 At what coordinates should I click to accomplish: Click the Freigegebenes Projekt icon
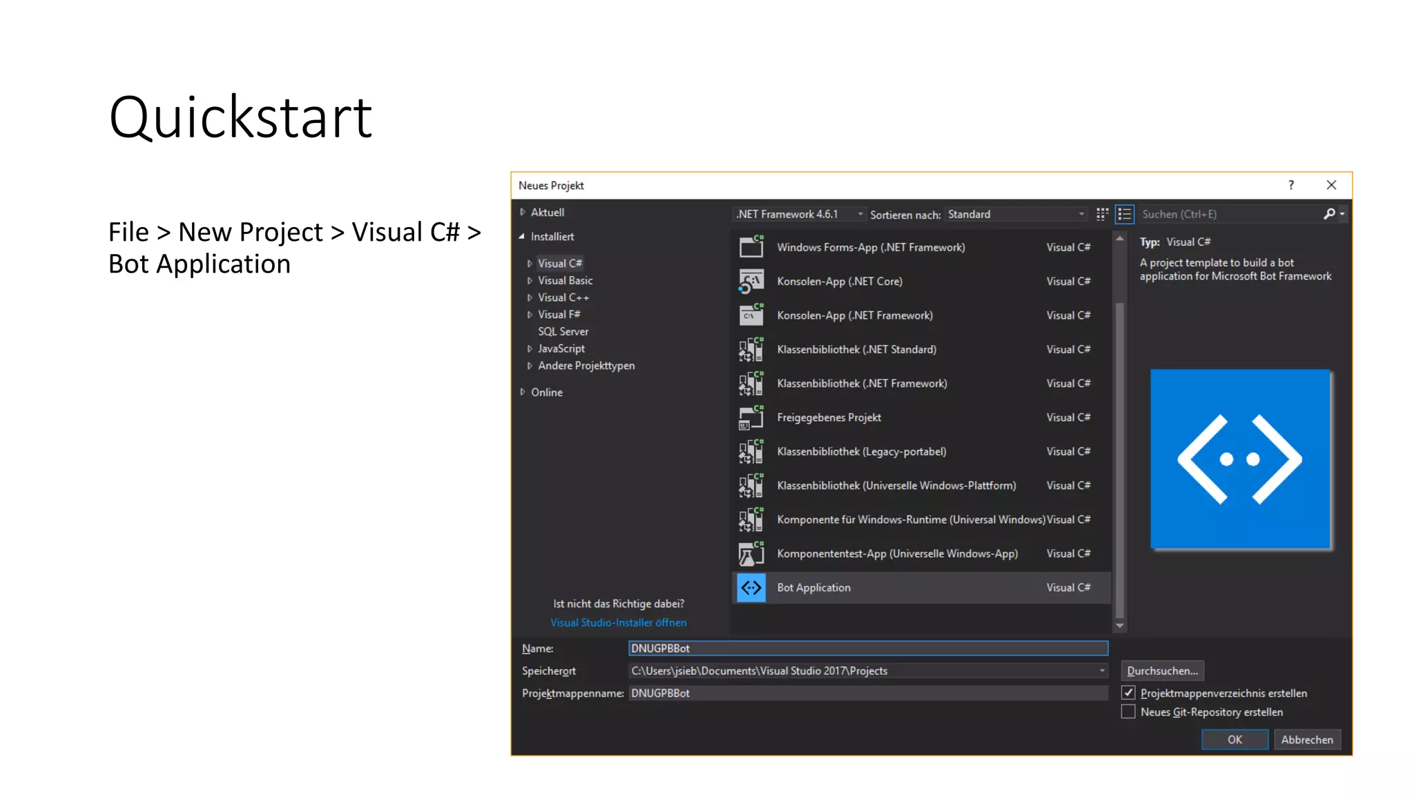point(751,417)
